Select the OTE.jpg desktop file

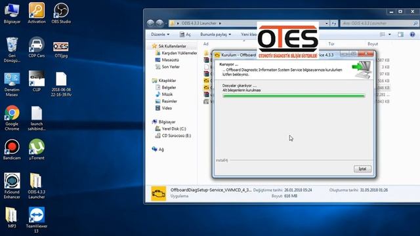point(61,50)
